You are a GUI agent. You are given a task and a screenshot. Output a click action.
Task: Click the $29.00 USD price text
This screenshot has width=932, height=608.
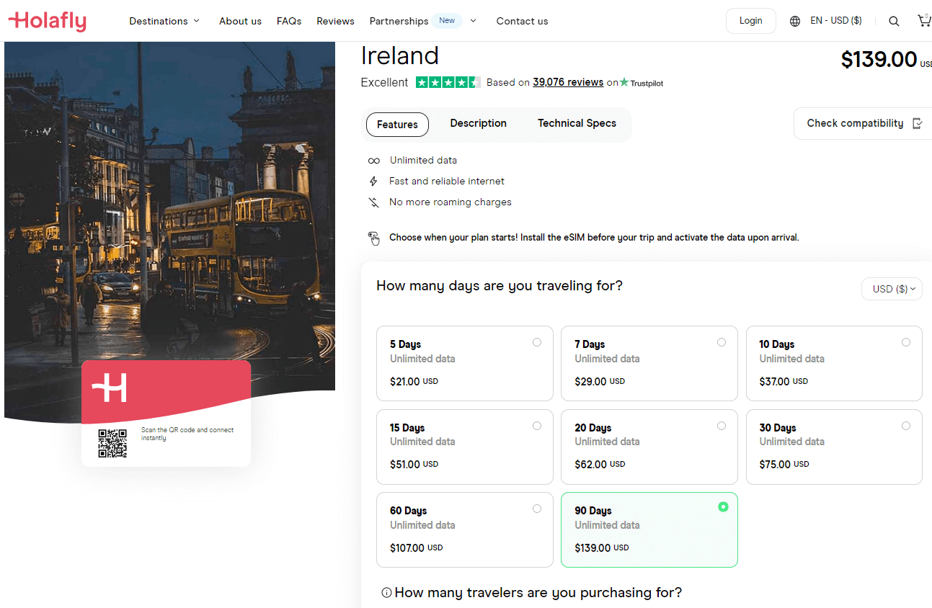click(600, 382)
